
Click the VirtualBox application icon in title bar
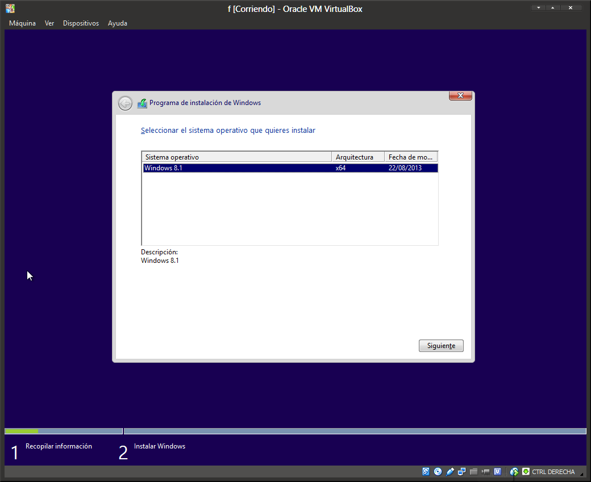click(x=10, y=9)
